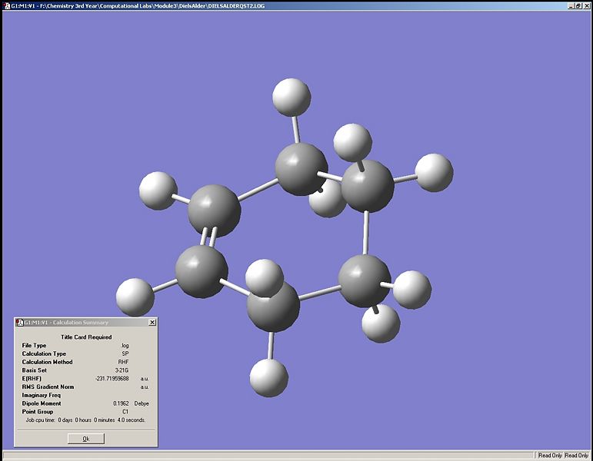Click the Dipole Moment value 0.1962
The height and width of the screenshot is (461, 593).
pyautogui.click(x=121, y=403)
